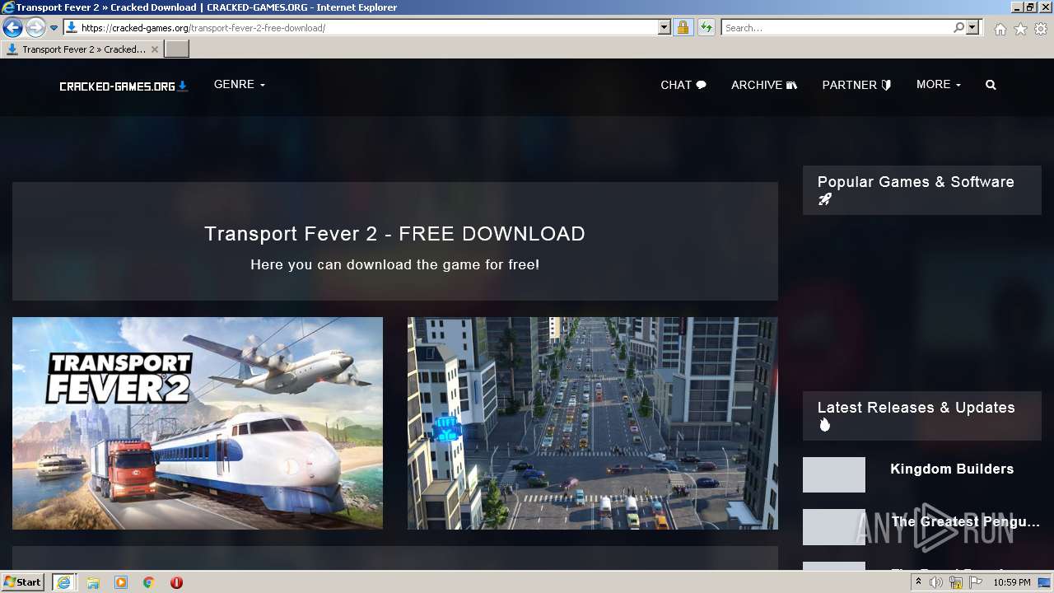
Task: Open the recent pages dropdown arrow
Action: 54,28
